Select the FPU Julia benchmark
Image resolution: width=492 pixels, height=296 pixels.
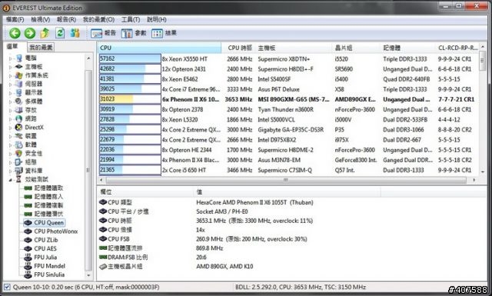pos(45,257)
